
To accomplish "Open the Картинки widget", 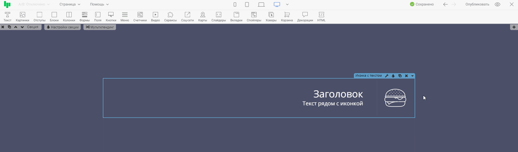I will coord(22,17).
